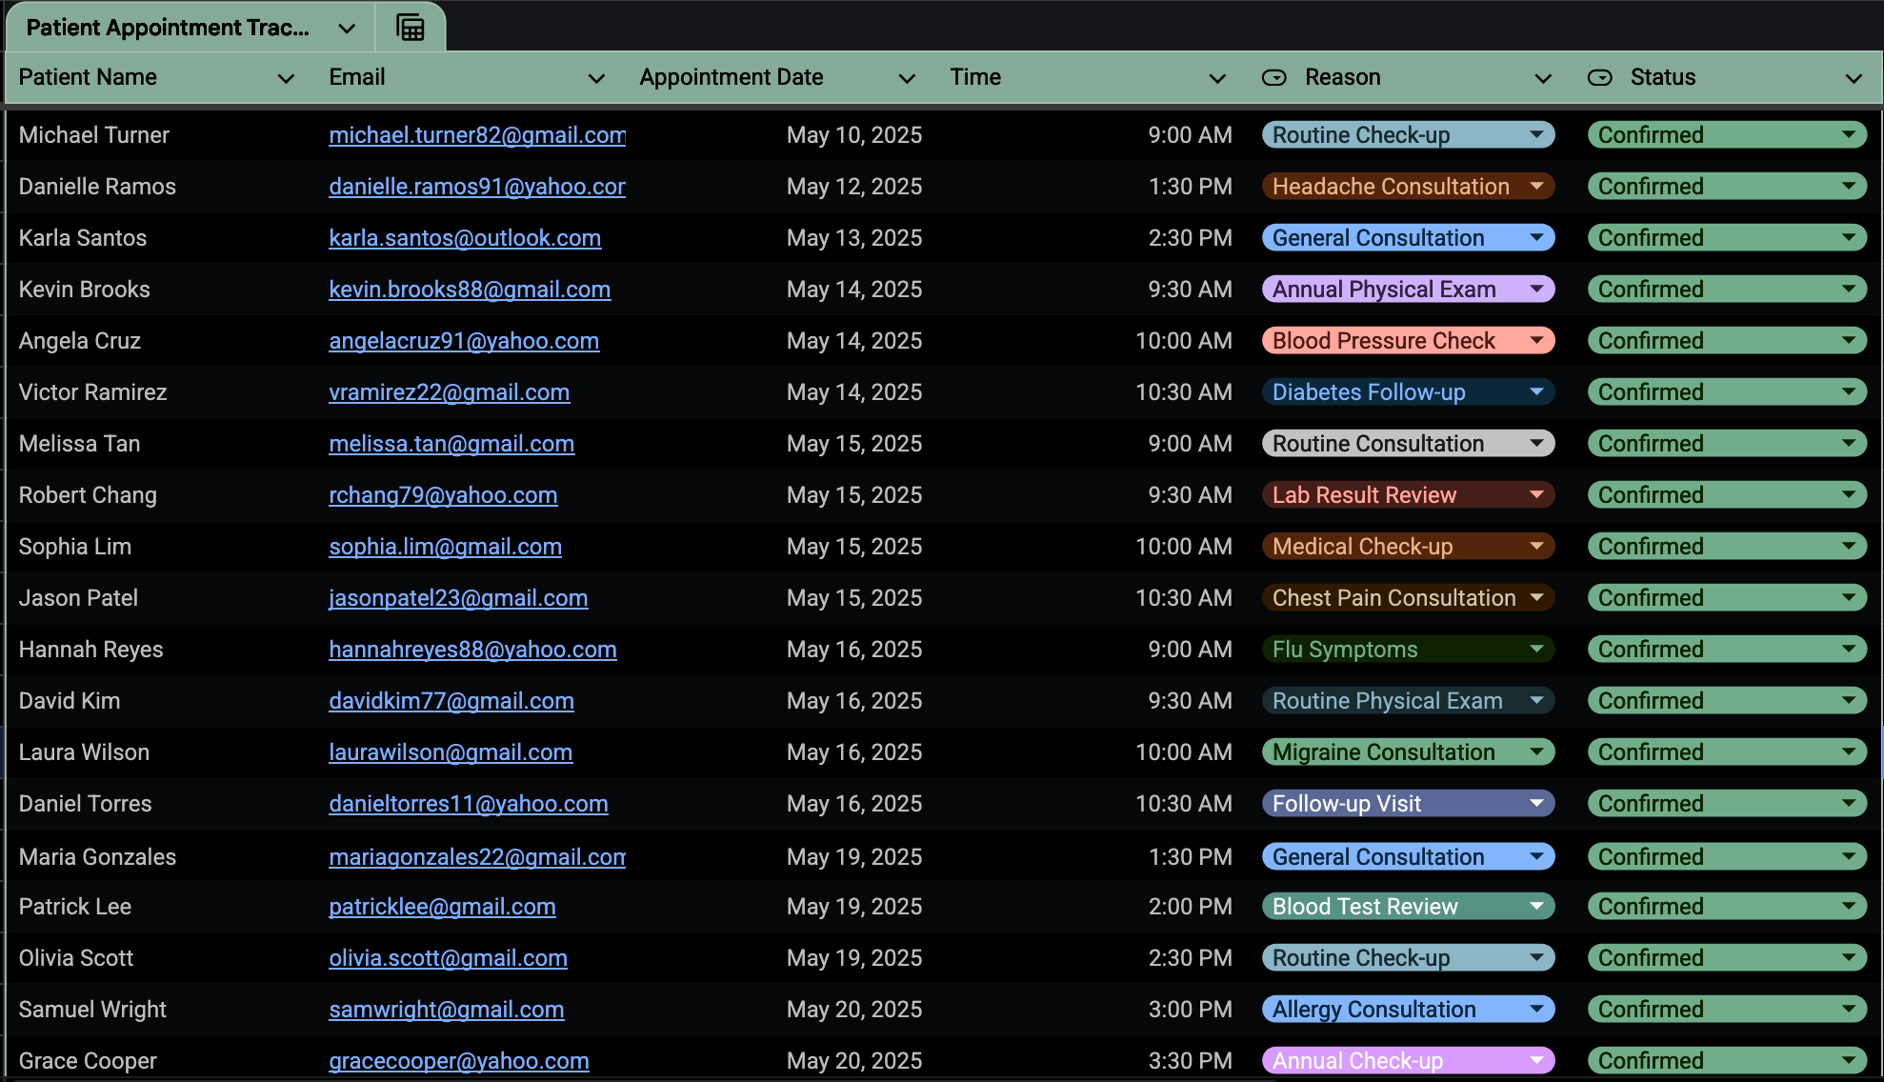Open Samuel Wright's Confirmed status dropdown

click(1848, 1010)
